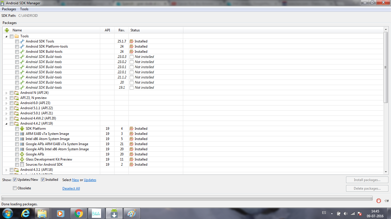Click the loading progress bar

coord(187,198)
